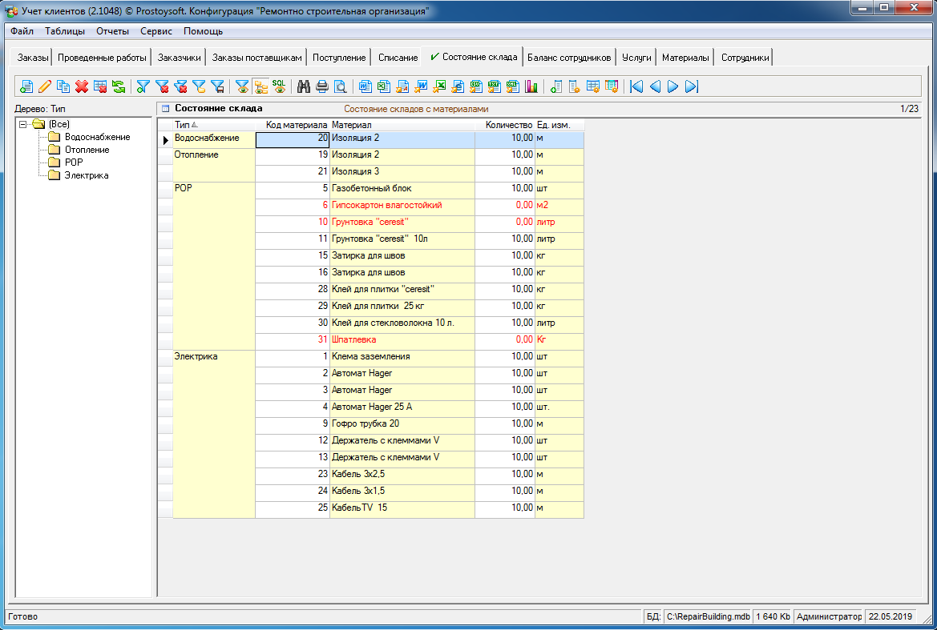This screenshot has height=630, width=937.
Task: Switch to the Баланс сотрудников tab
Action: 569,58
